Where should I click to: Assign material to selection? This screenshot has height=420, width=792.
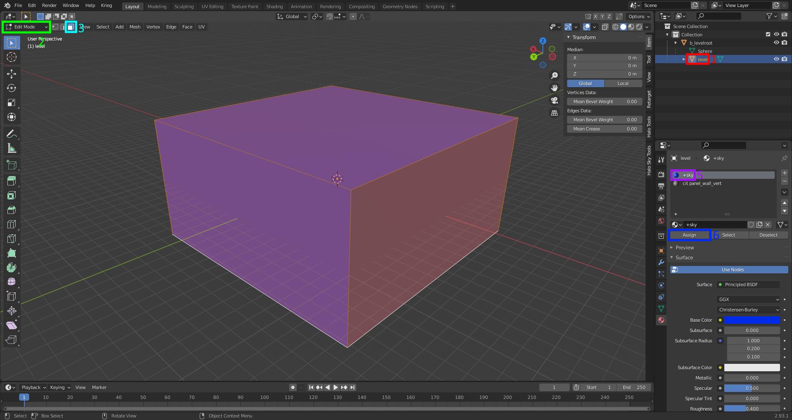(x=689, y=235)
